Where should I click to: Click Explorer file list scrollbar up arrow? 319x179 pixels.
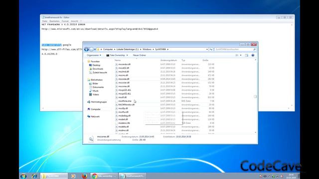coord(256,60)
